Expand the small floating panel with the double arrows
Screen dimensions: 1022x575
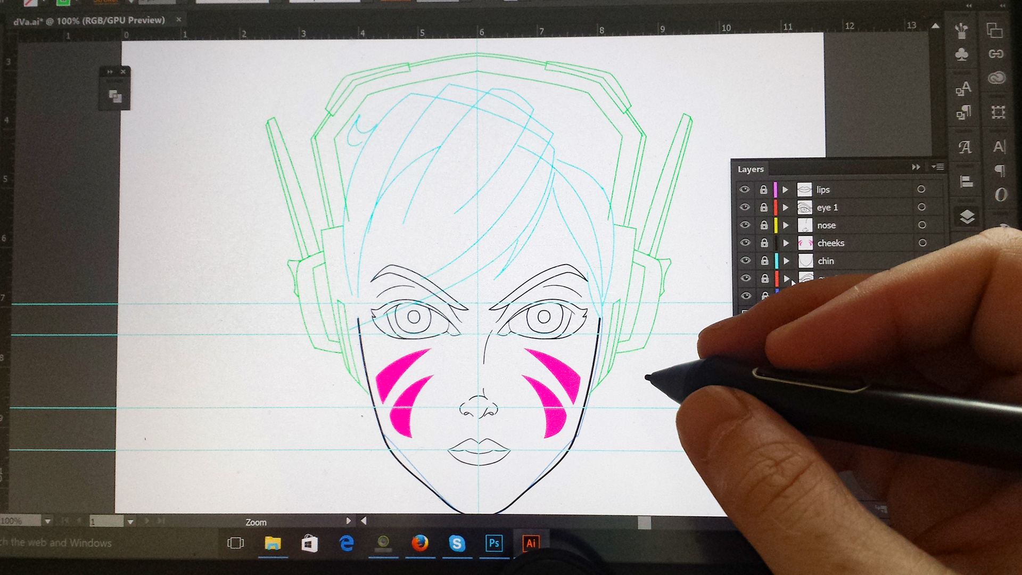pos(110,71)
